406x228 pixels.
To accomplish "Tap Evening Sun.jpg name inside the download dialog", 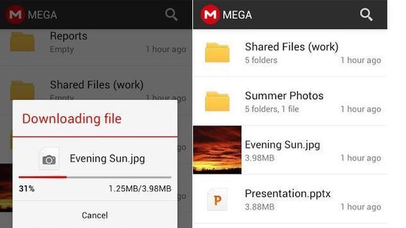I will (107, 159).
